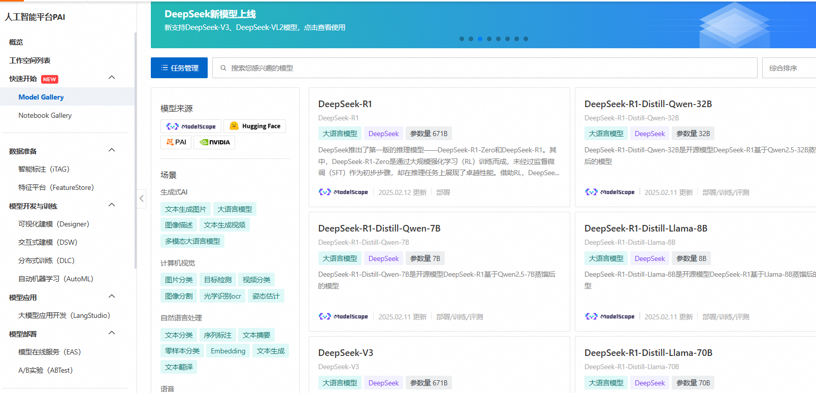
Task: Filter by 文本分类 tag
Action: [x=179, y=335]
